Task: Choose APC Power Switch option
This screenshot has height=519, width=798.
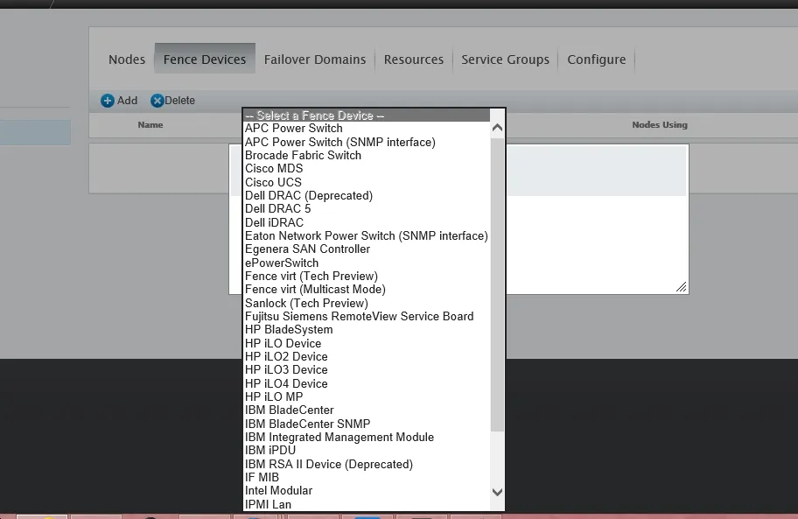Action: click(x=367, y=129)
